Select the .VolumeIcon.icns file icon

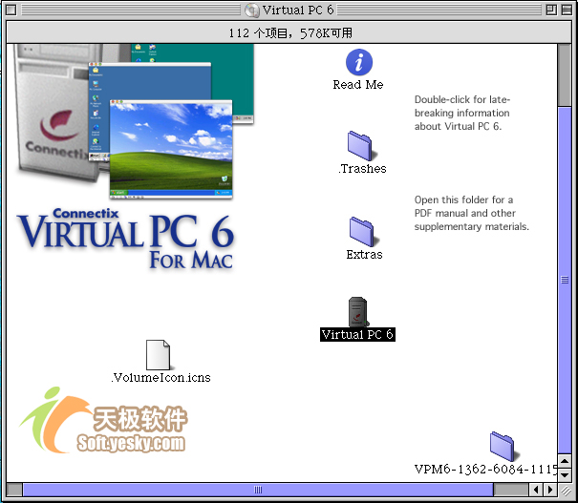(x=160, y=355)
